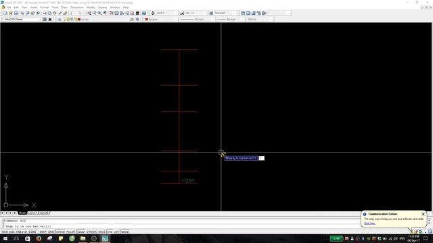
Task: Activate the Zoom Realtime tool
Action: coord(94,13)
